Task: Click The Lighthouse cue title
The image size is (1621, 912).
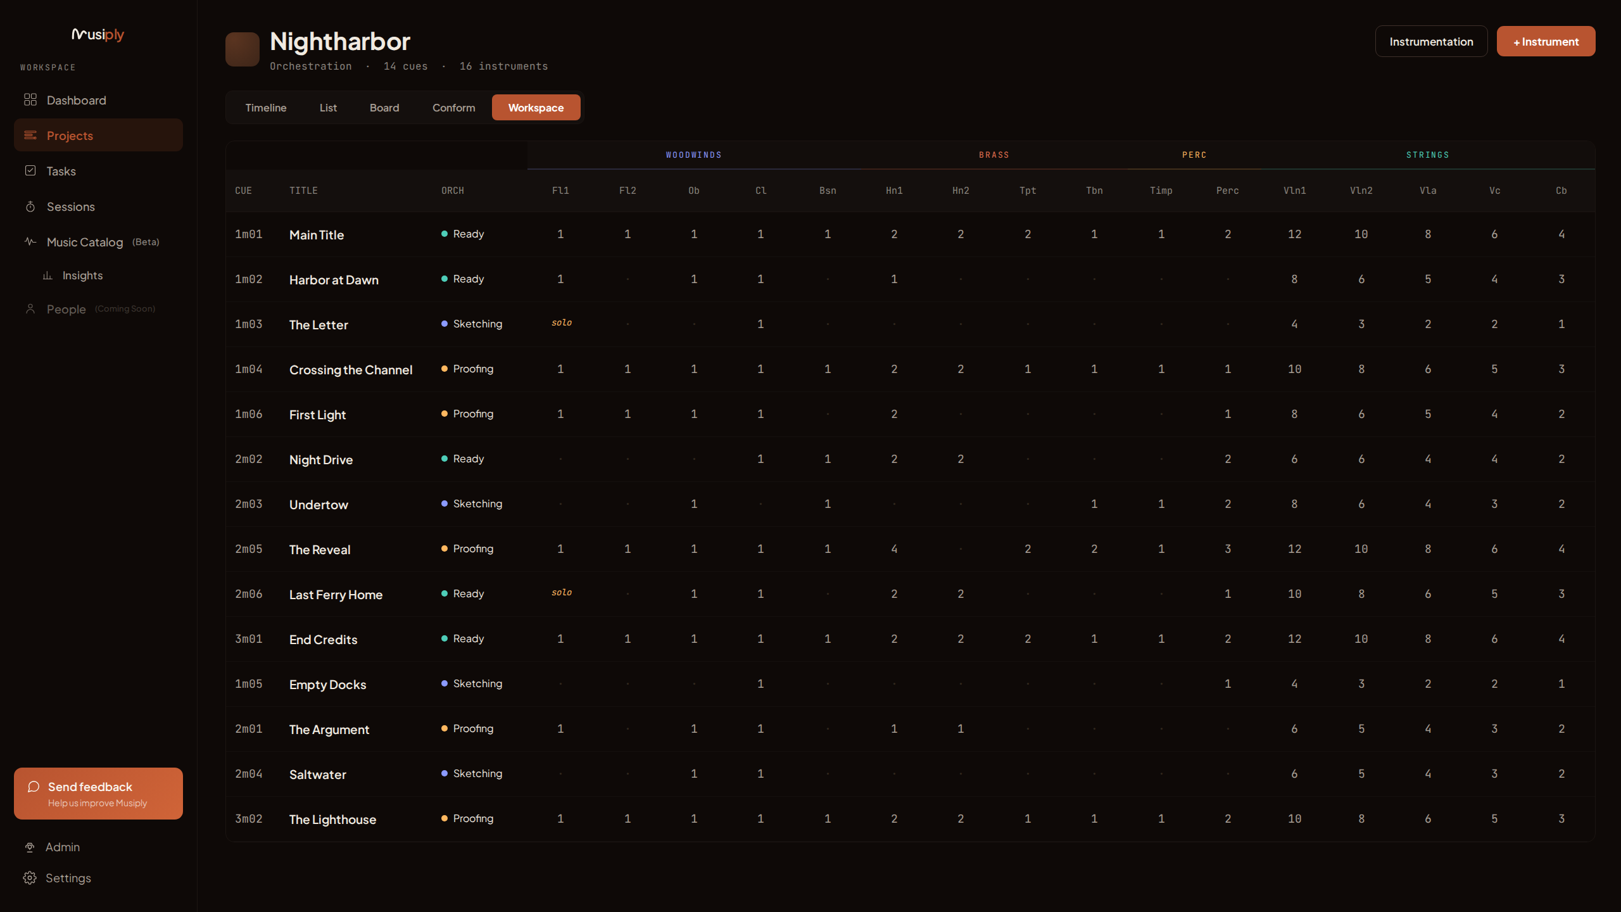Action: pos(332,820)
